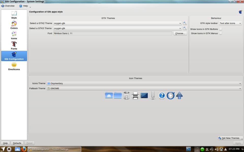
Task: Click the Font field Nimbus Sans L 11
Action: [x=113, y=33]
